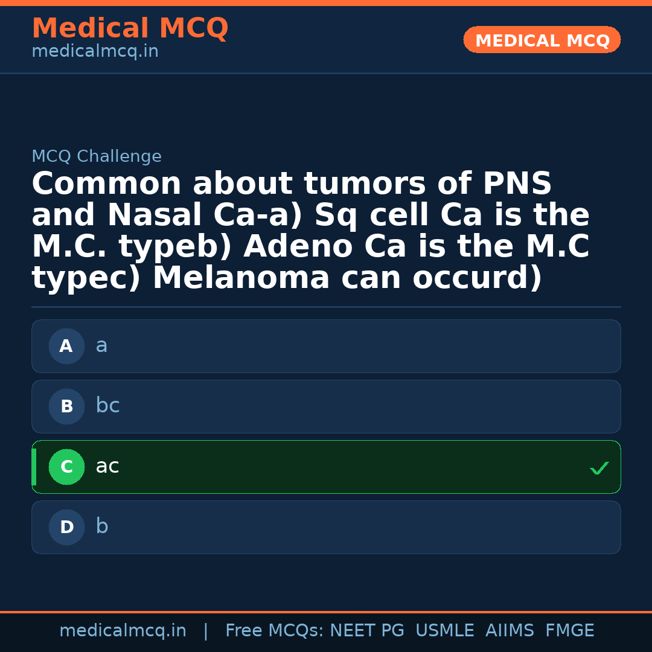
Task: Click the circled letter D badge
Action: [66, 527]
